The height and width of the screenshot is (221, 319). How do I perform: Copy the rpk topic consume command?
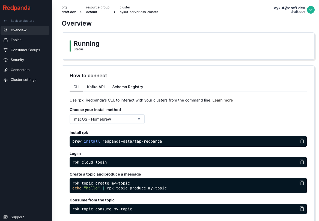coord(302,209)
